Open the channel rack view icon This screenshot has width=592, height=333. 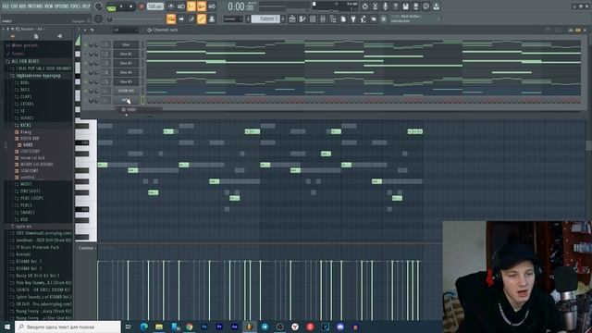tap(313, 18)
